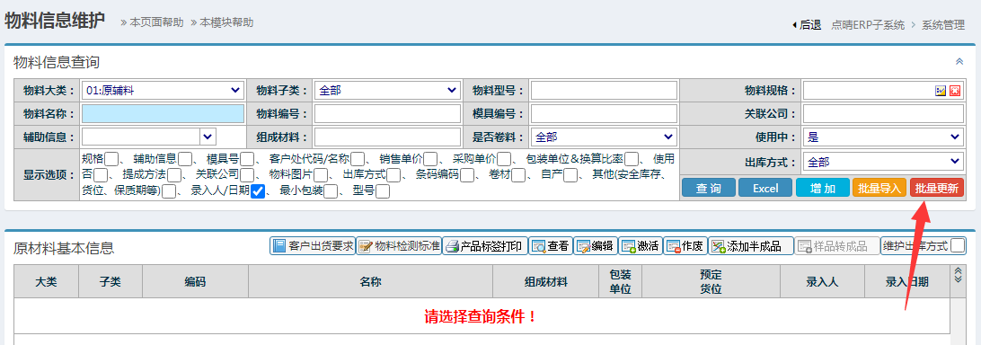Image resolution: width=981 pixels, height=345 pixels.
Task: Click the 客户出货要求 toolbar button
Action: (313, 246)
